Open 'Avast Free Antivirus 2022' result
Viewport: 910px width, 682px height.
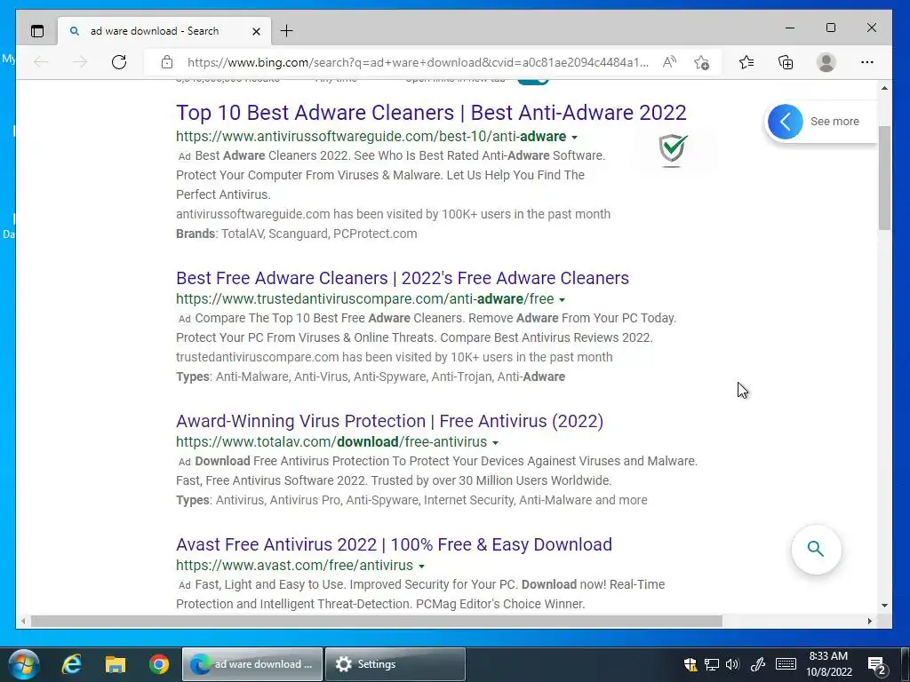tap(394, 544)
